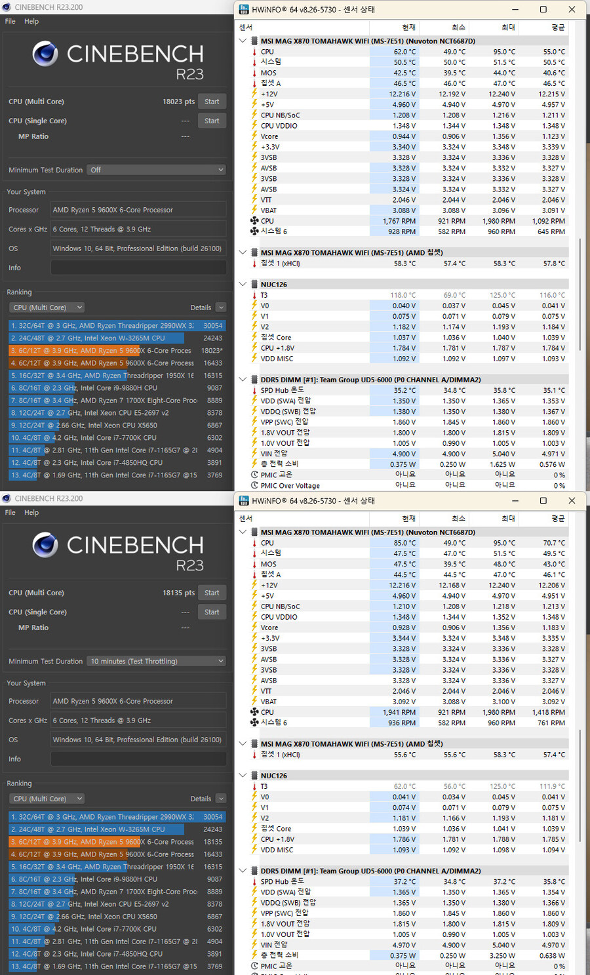Select thermometer icon of T3 118.0 °C row

254,295
